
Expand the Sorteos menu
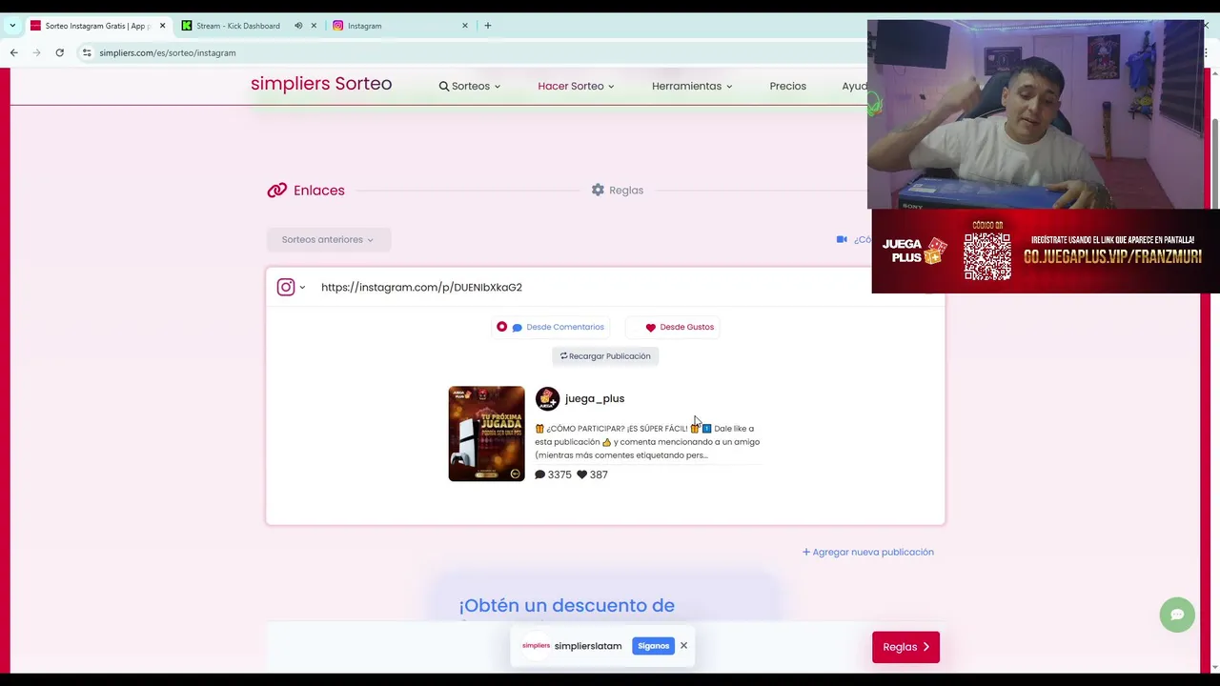(x=470, y=86)
